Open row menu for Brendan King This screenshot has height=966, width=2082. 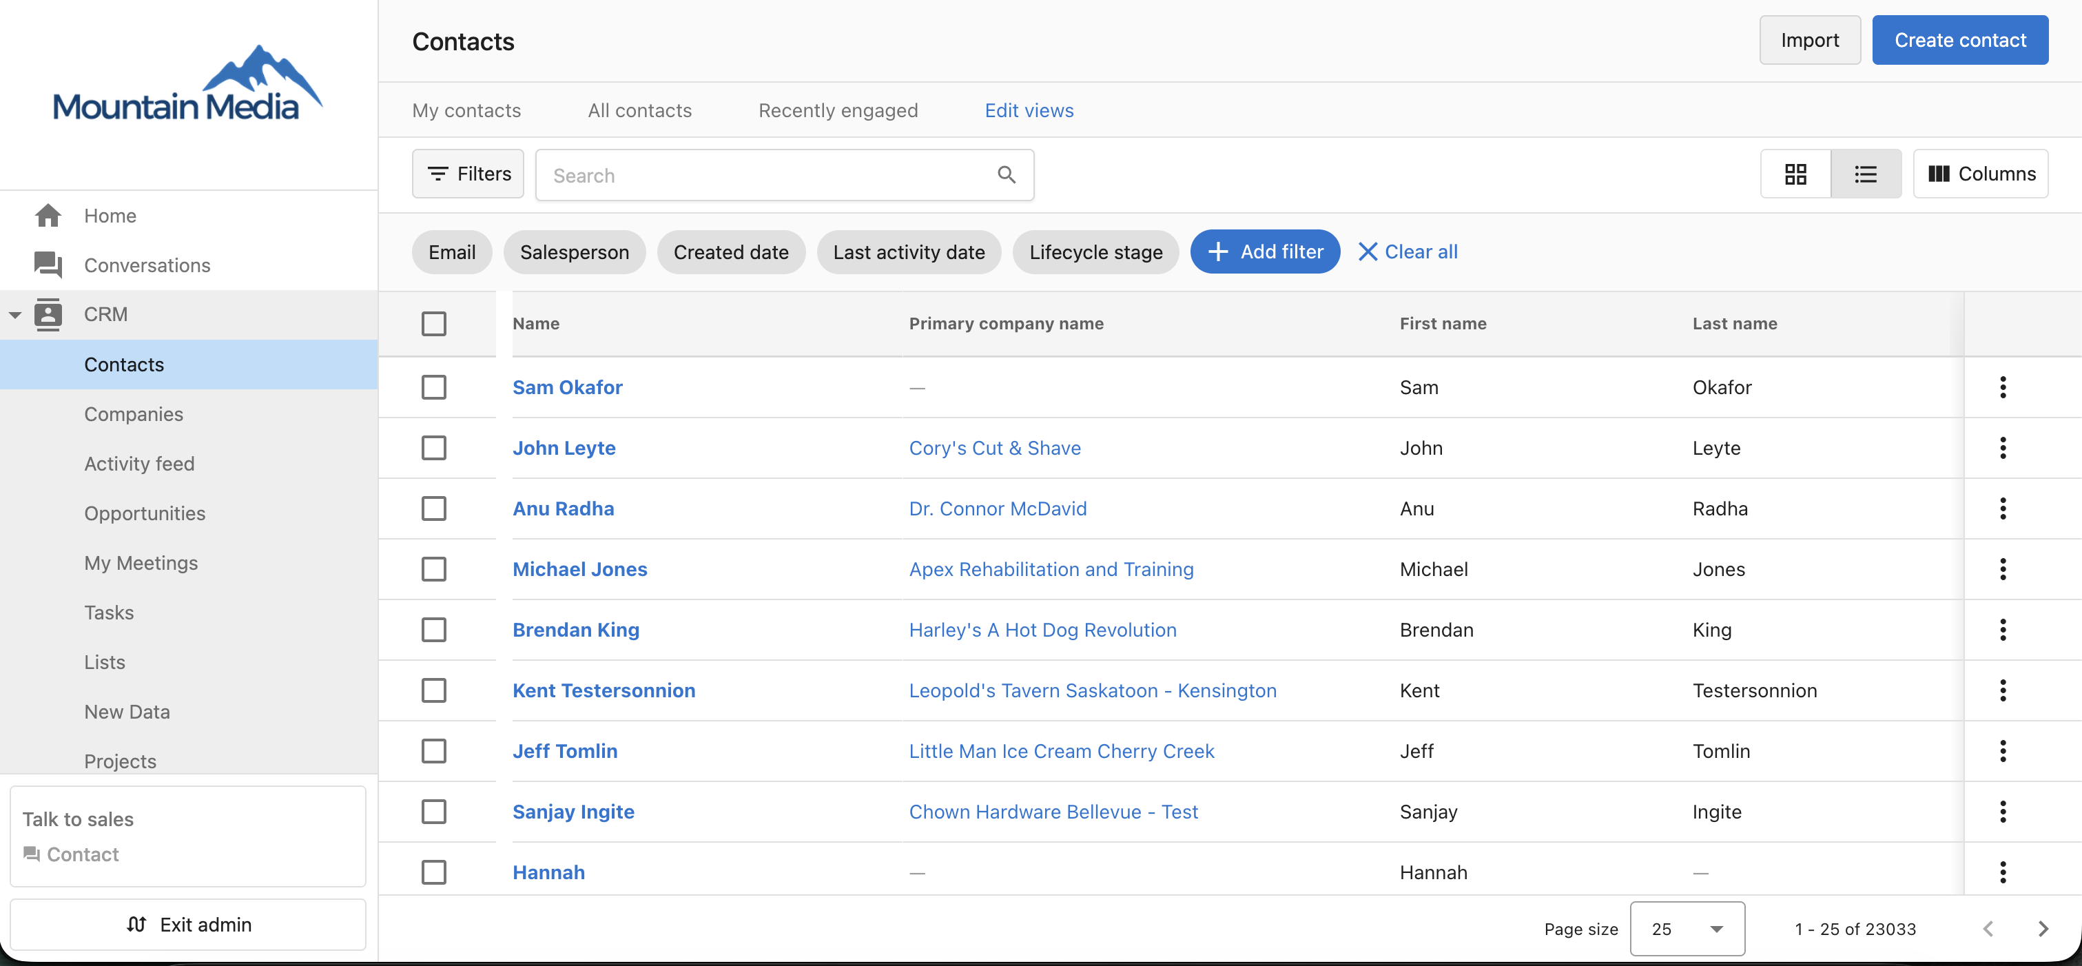tap(2003, 630)
